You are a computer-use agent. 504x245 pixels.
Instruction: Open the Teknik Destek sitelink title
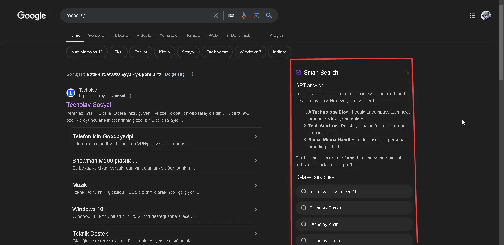pyautogui.click(x=90, y=234)
